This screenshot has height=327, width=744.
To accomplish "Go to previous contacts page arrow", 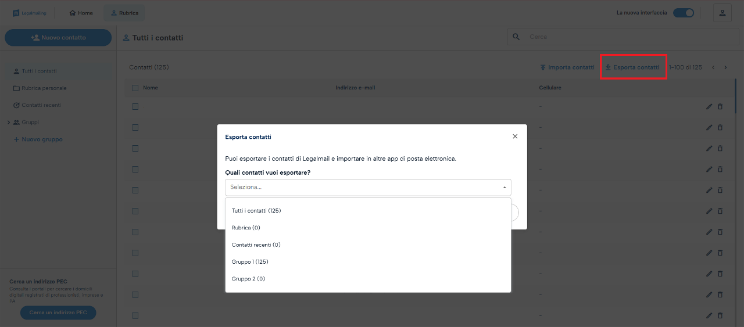I will 713,67.
